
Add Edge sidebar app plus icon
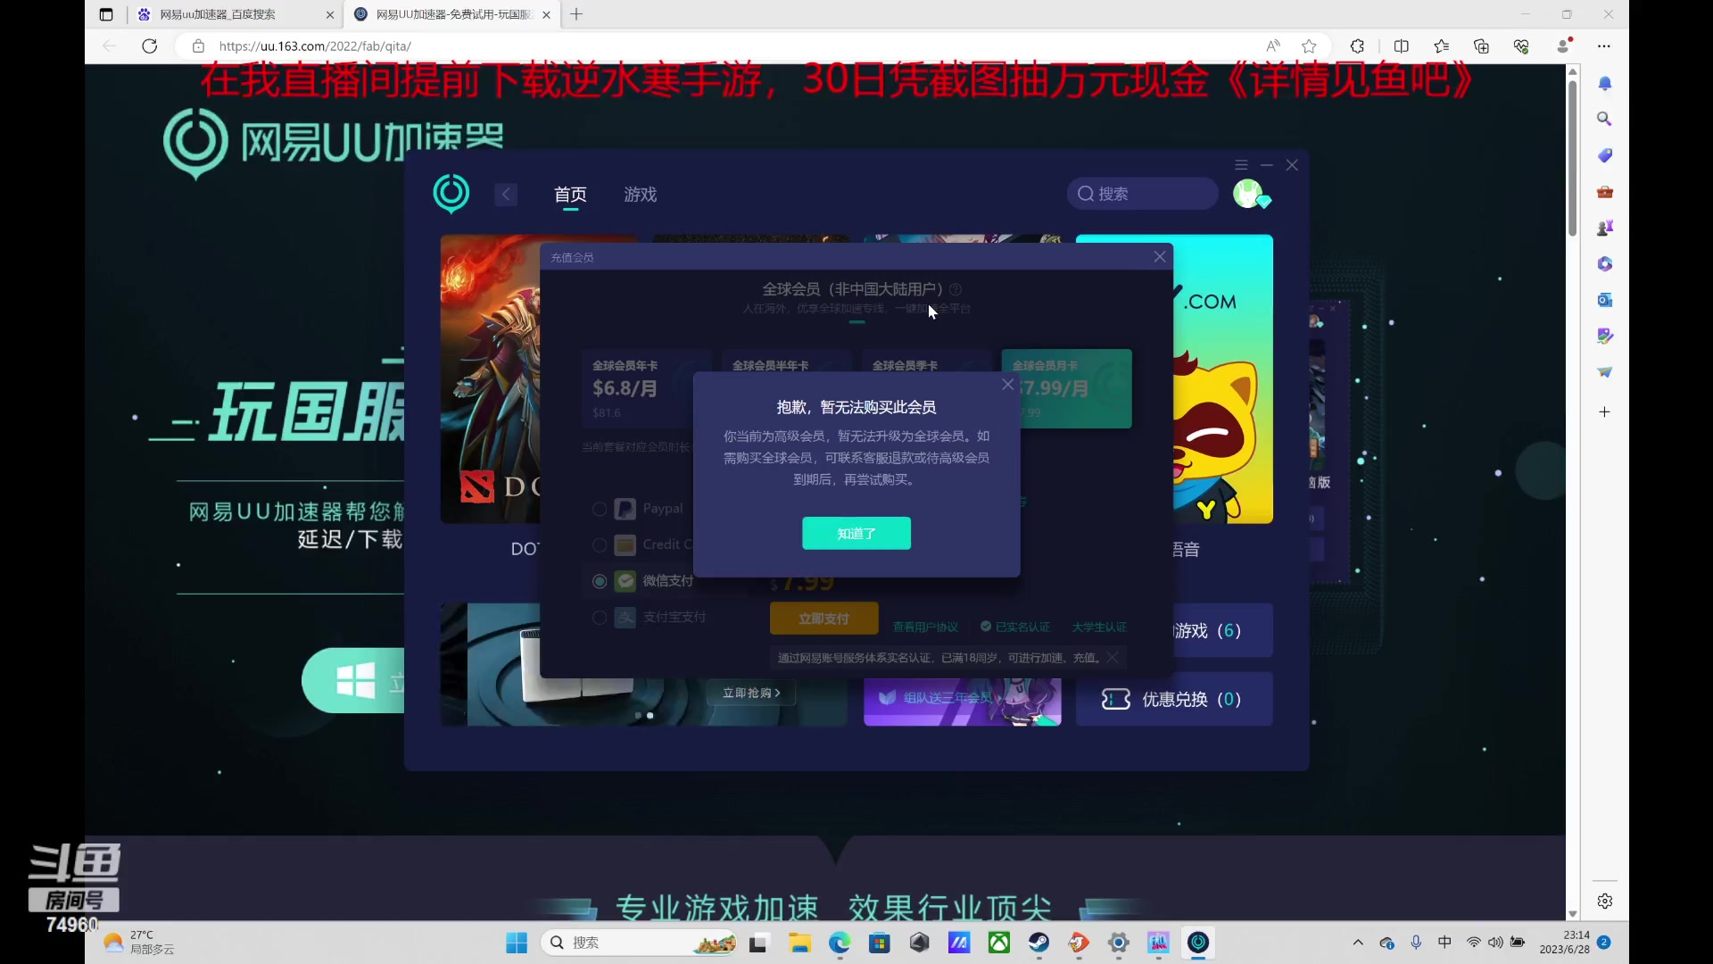tap(1605, 411)
